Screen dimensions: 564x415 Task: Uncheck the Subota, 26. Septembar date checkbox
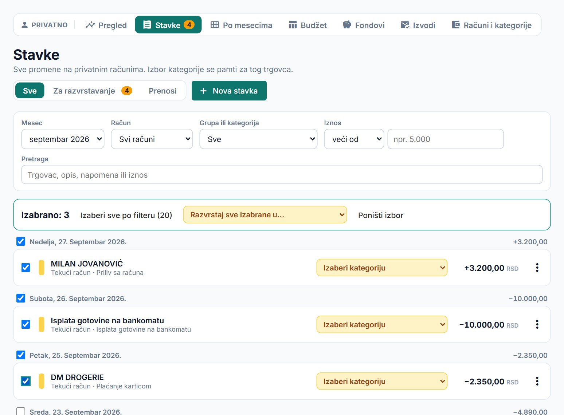21,298
